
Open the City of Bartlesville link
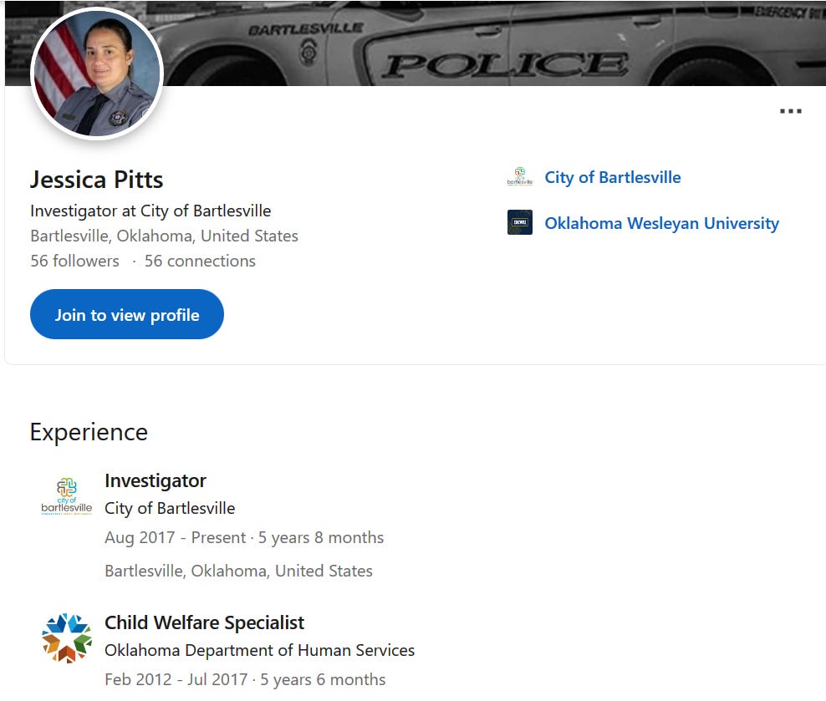[613, 177]
